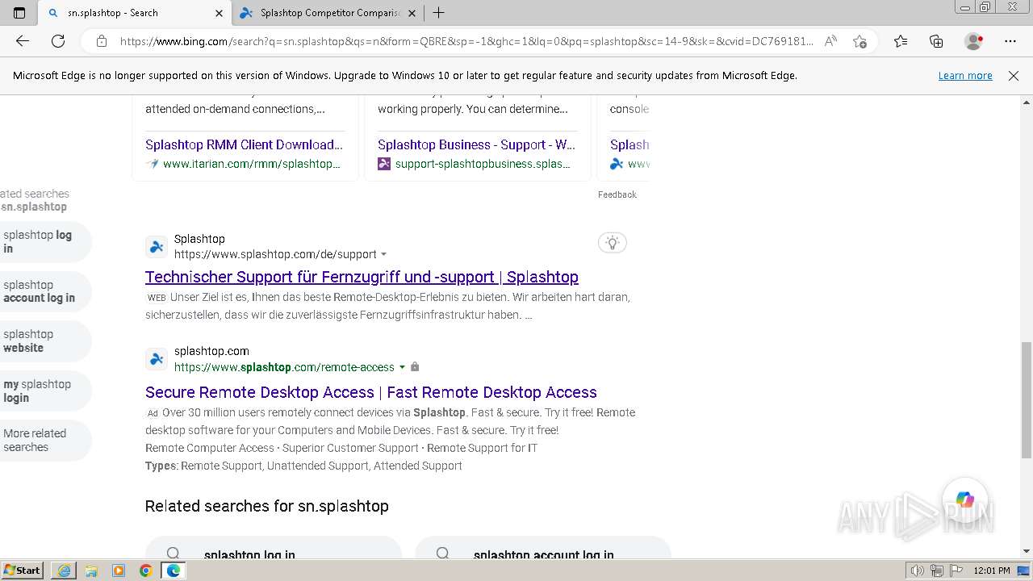Open the Copilot floating icon
This screenshot has width=1033, height=581.
coord(964,500)
